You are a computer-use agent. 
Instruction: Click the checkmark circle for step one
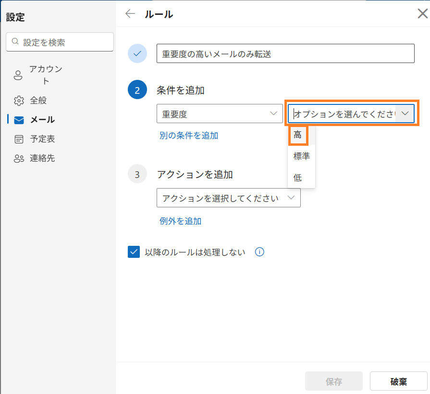137,53
